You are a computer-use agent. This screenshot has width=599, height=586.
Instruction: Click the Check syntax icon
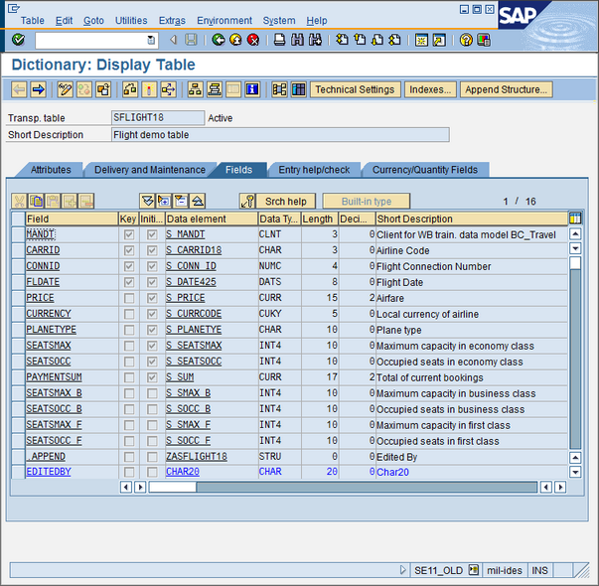point(130,89)
